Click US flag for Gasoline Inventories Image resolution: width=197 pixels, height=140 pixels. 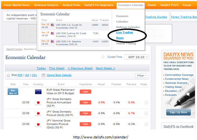coord(52,42)
